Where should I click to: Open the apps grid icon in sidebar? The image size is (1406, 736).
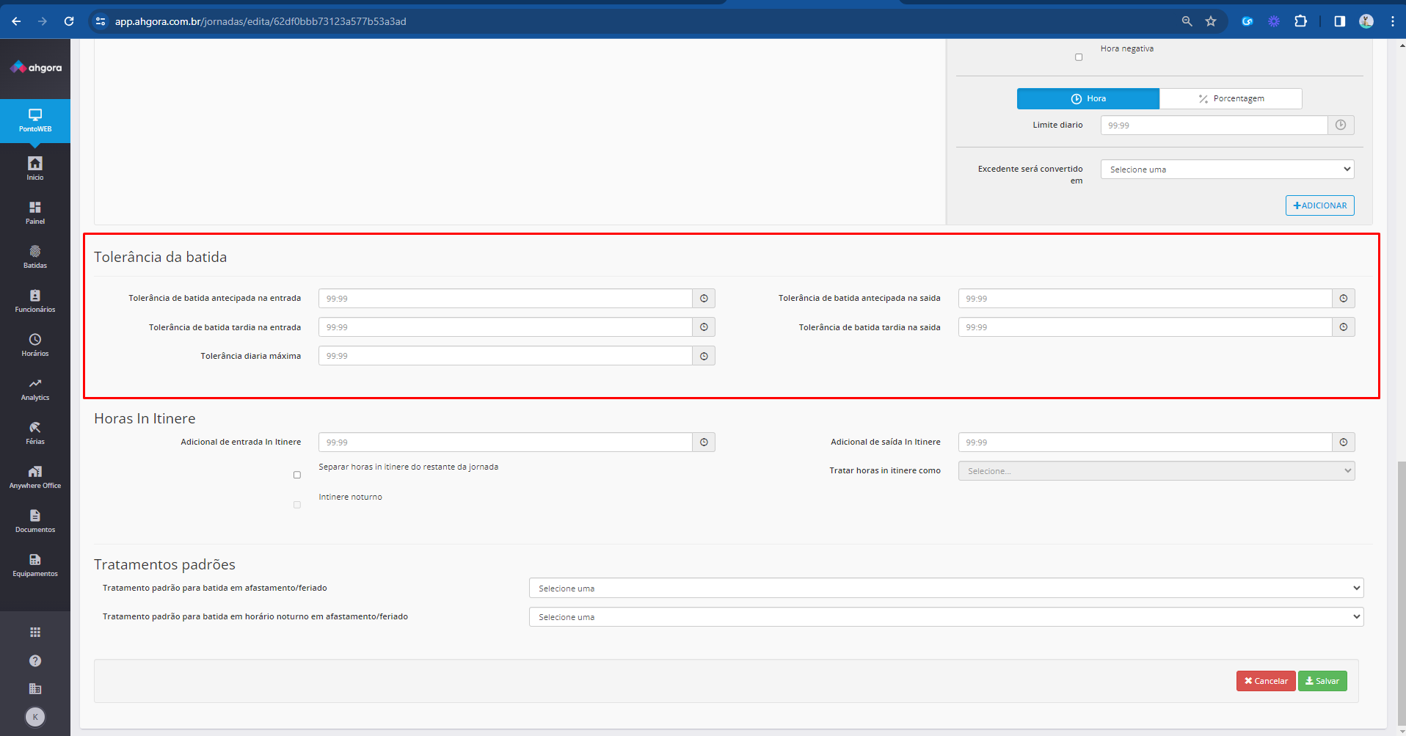(x=35, y=632)
